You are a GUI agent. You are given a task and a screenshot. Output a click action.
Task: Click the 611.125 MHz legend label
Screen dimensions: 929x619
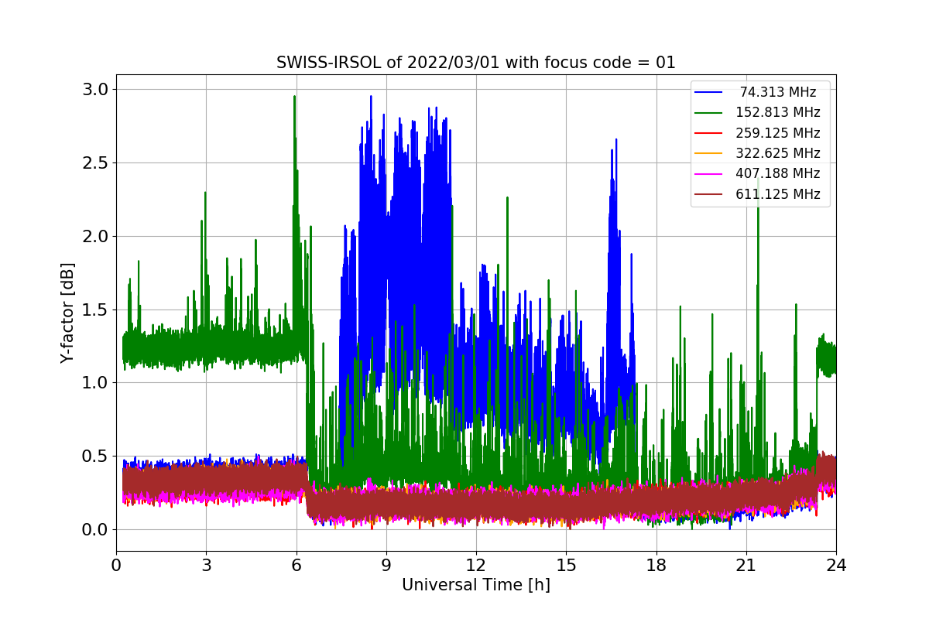pyautogui.click(x=778, y=194)
